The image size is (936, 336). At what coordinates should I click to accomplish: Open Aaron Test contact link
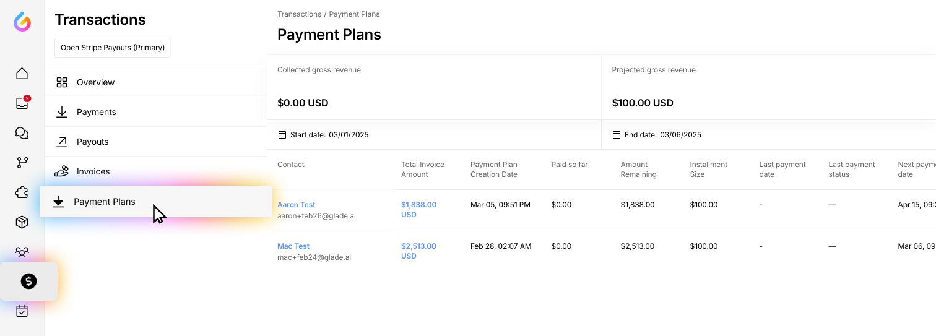(297, 205)
